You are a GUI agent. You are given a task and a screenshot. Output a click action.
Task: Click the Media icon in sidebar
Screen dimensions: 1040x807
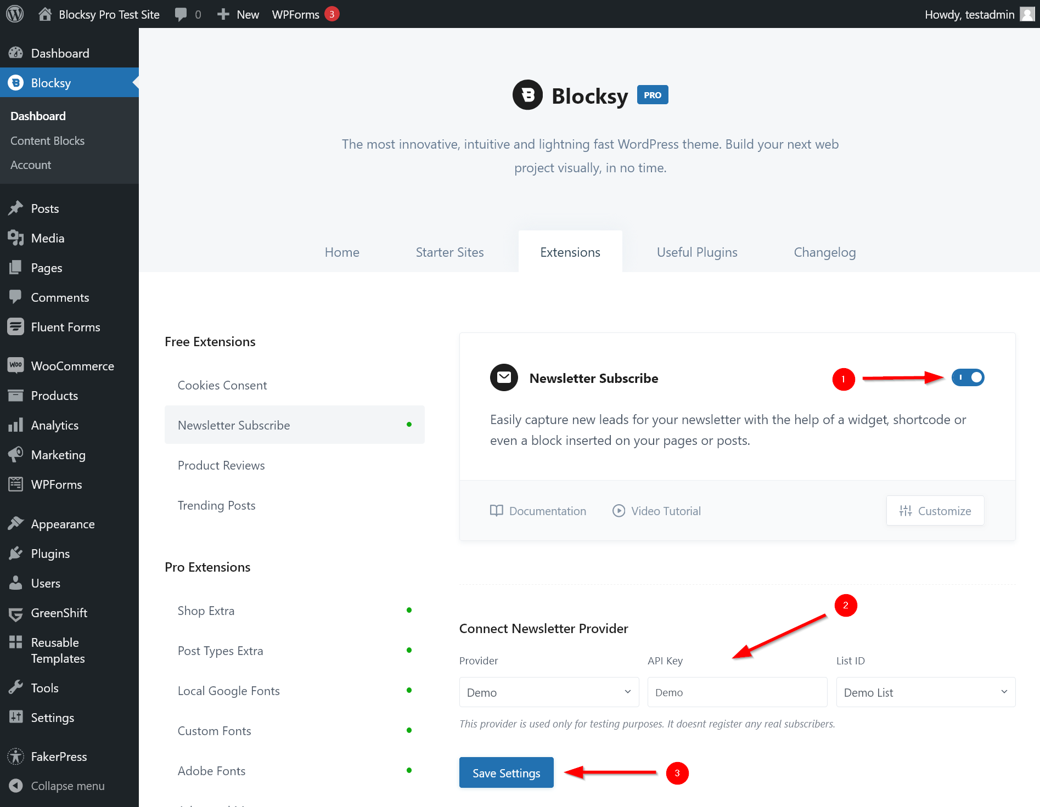pyautogui.click(x=16, y=238)
